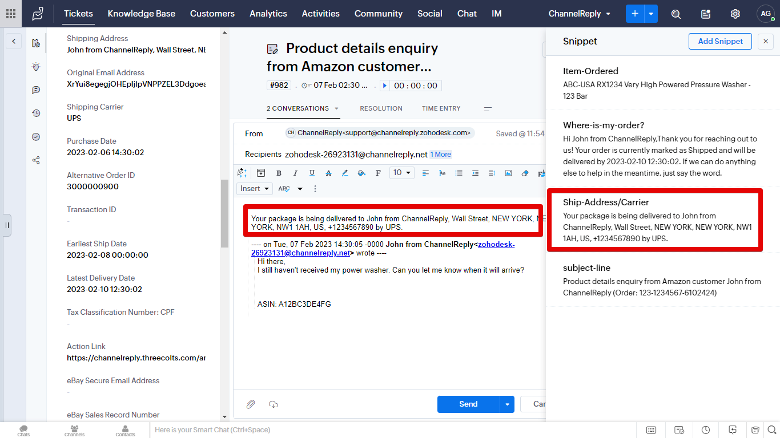Open the global search icon in header
Viewport: 780px width, 438px height.
(676, 14)
